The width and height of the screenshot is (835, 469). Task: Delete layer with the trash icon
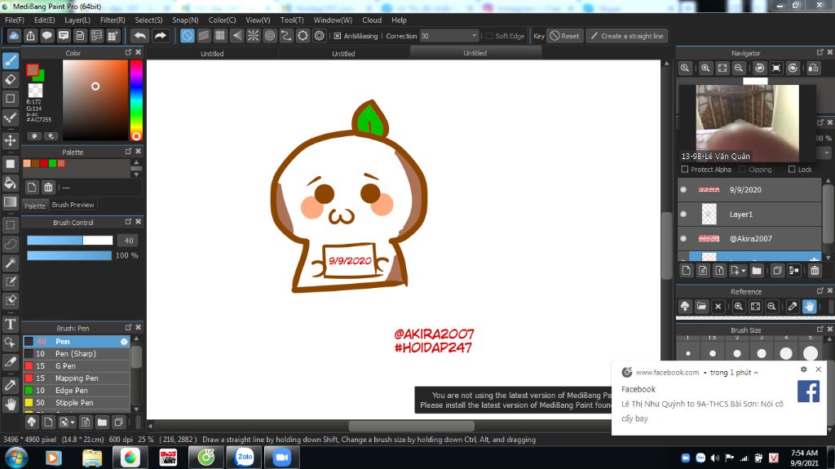tap(815, 271)
